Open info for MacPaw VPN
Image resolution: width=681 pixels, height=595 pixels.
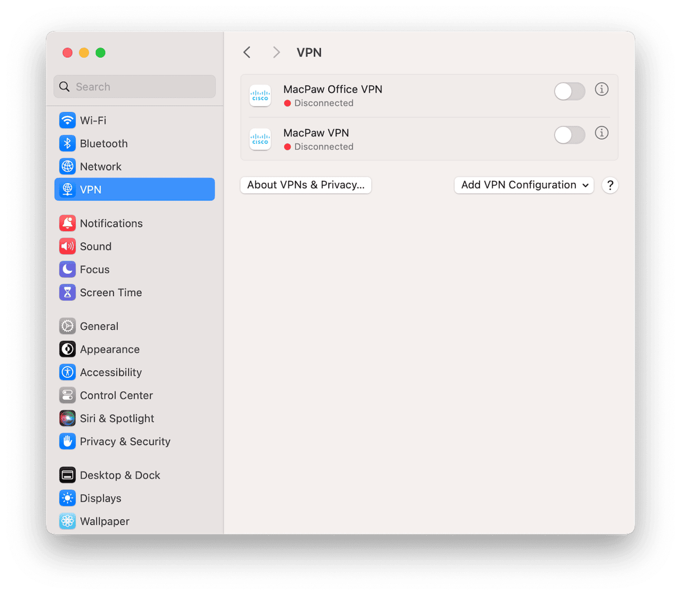(x=601, y=133)
